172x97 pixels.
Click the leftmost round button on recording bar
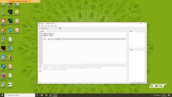pyautogui.click(x=33, y=1)
